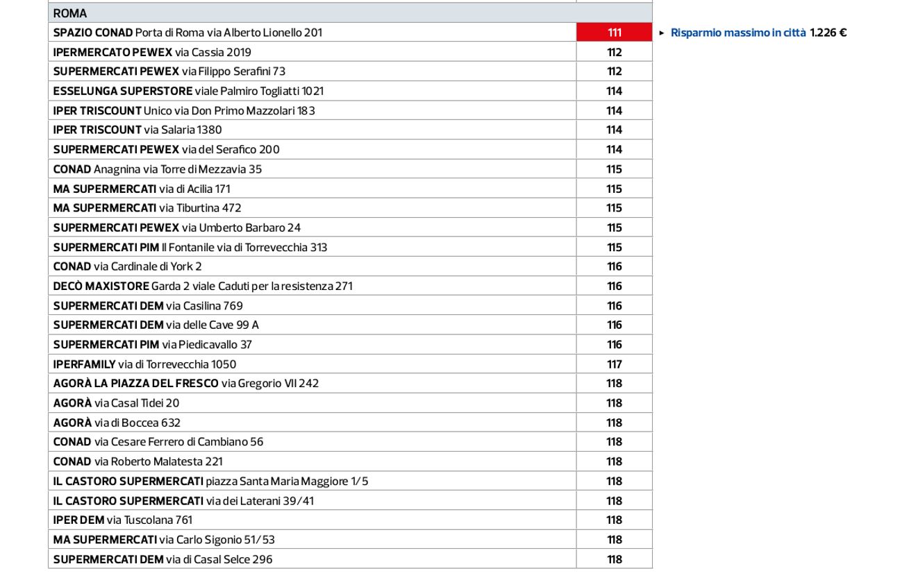Image resolution: width=918 pixels, height=580 pixels.
Task: Click score 117 for Iperfamily
Action: (x=614, y=364)
